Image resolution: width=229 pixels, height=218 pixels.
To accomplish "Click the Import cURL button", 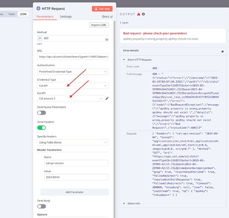I will [x=99, y=25].
